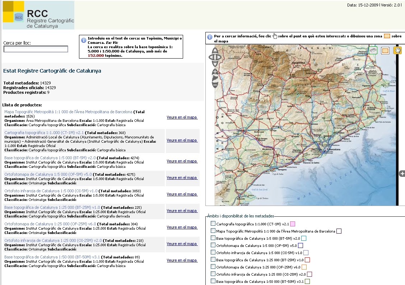The image size is (405, 285).
Task: Click the Registrades oficials: 14329 text
Action: (29, 88)
